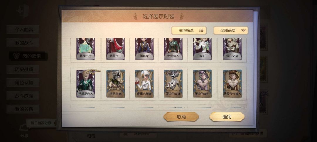Image resolution: width=317 pixels, height=142 pixels.
Task: Click the 取消 button
Action: (x=181, y=117)
